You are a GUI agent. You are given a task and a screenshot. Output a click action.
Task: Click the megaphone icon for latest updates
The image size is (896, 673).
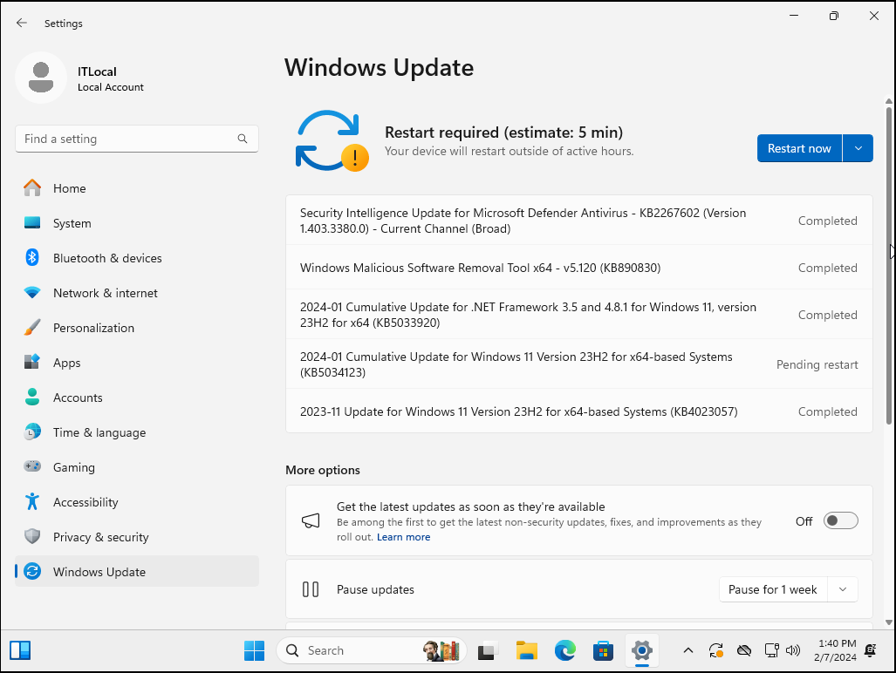coord(311,520)
